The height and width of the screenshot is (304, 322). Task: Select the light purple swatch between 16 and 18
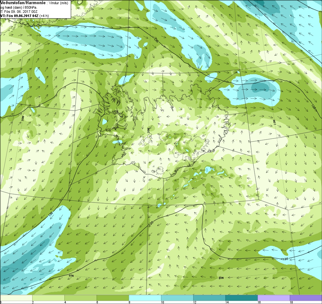(274, 298)
